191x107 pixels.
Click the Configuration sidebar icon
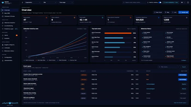pyautogui.click(x=3, y=58)
